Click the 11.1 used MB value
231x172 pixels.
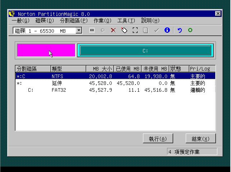pyautogui.click(x=134, y=90)
